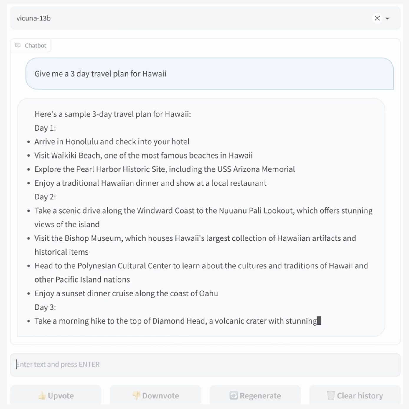
Task: Select the Chatbot label tab
Action: [x=35, y=46]
